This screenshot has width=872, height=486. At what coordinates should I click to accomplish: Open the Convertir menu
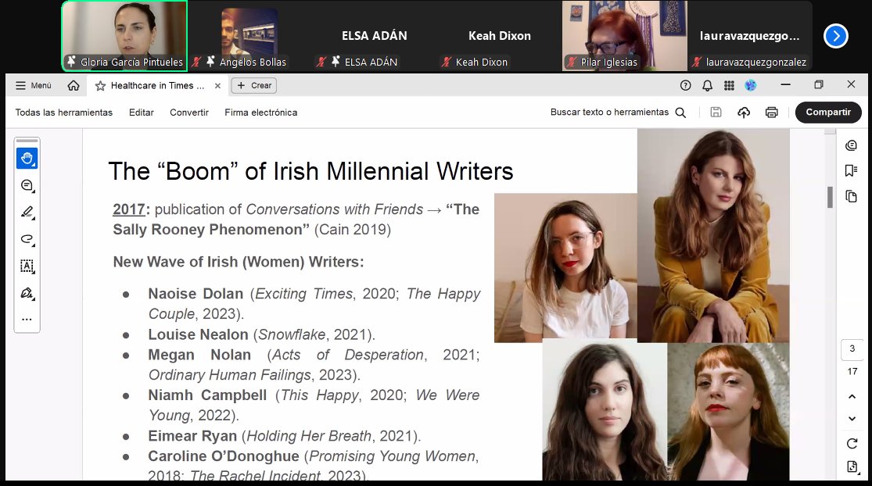(189, 113)
